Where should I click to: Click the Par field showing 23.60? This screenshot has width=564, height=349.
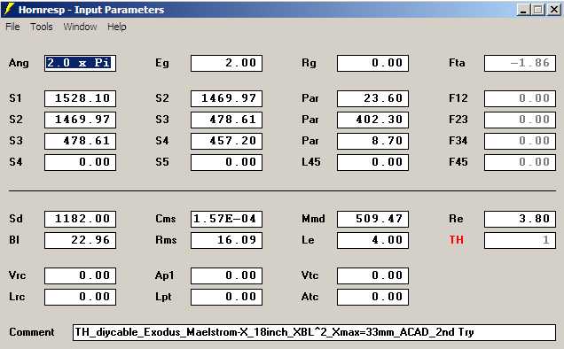click(372, 98)
